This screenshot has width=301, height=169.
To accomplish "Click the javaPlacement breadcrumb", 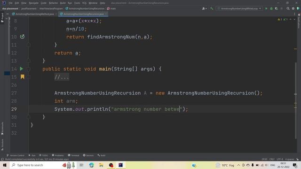I will pos(29,8).
